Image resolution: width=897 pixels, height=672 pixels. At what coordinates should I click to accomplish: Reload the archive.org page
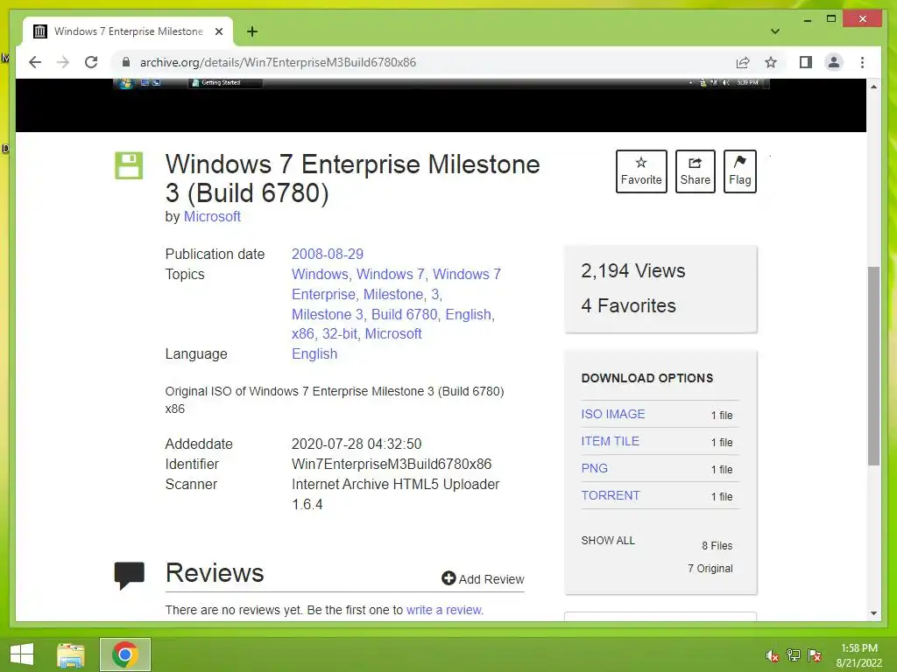(91, 62)
